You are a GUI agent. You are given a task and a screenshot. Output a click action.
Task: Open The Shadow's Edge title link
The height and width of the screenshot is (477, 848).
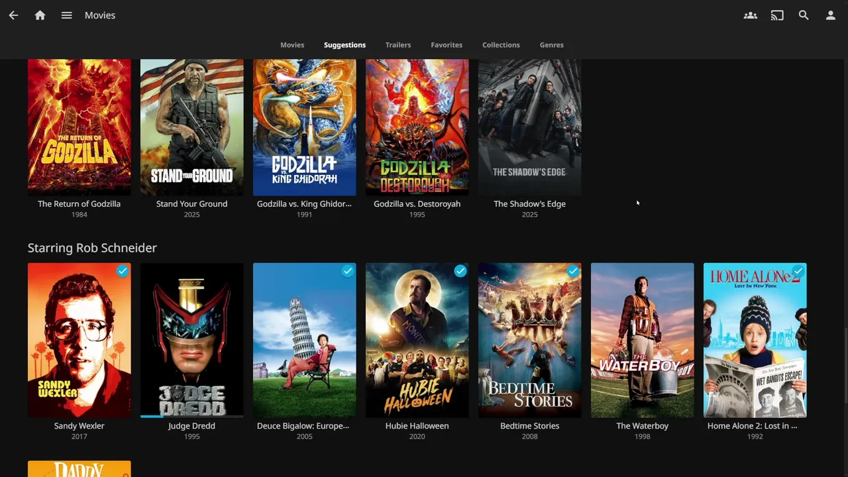[x=529, y=204]
